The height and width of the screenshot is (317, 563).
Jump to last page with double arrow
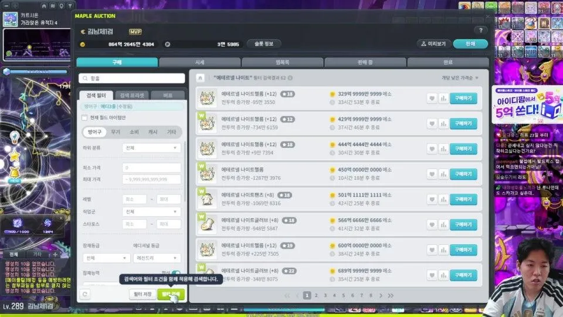[x=391, y=295]
